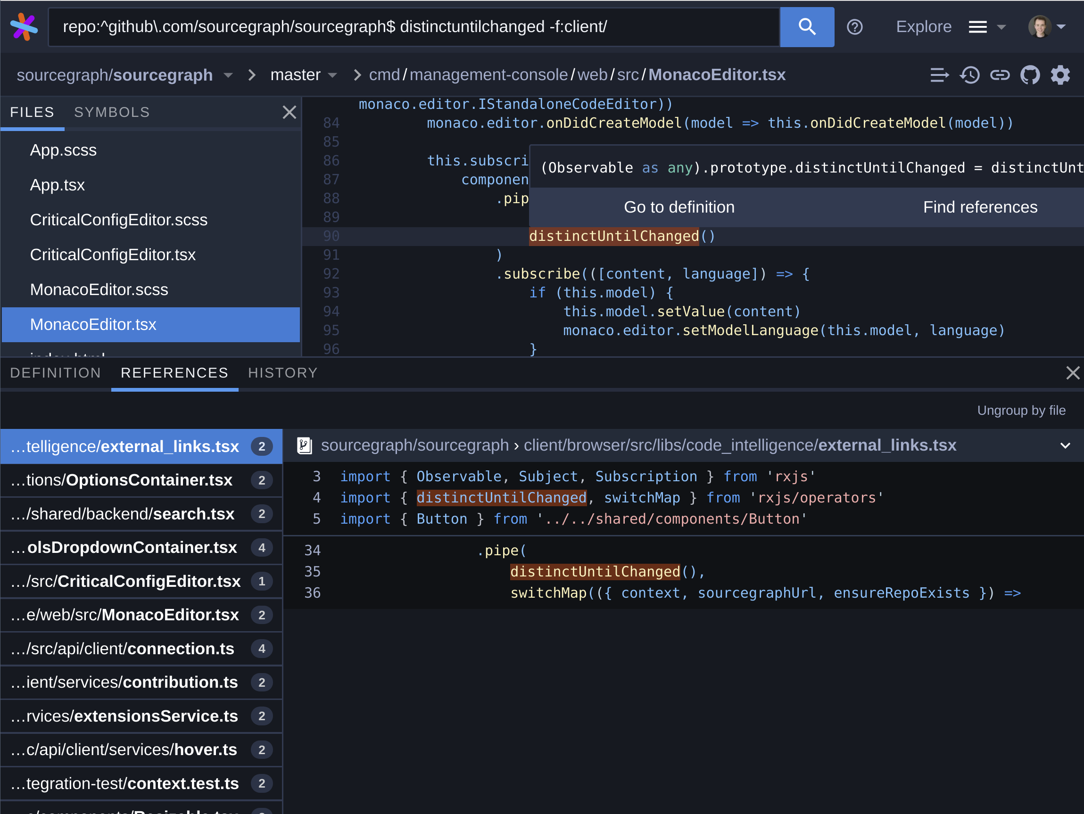This screenshot has height=814, width=1084.
Task: Open the HISTORY tab
Action: tap(283, 373)
